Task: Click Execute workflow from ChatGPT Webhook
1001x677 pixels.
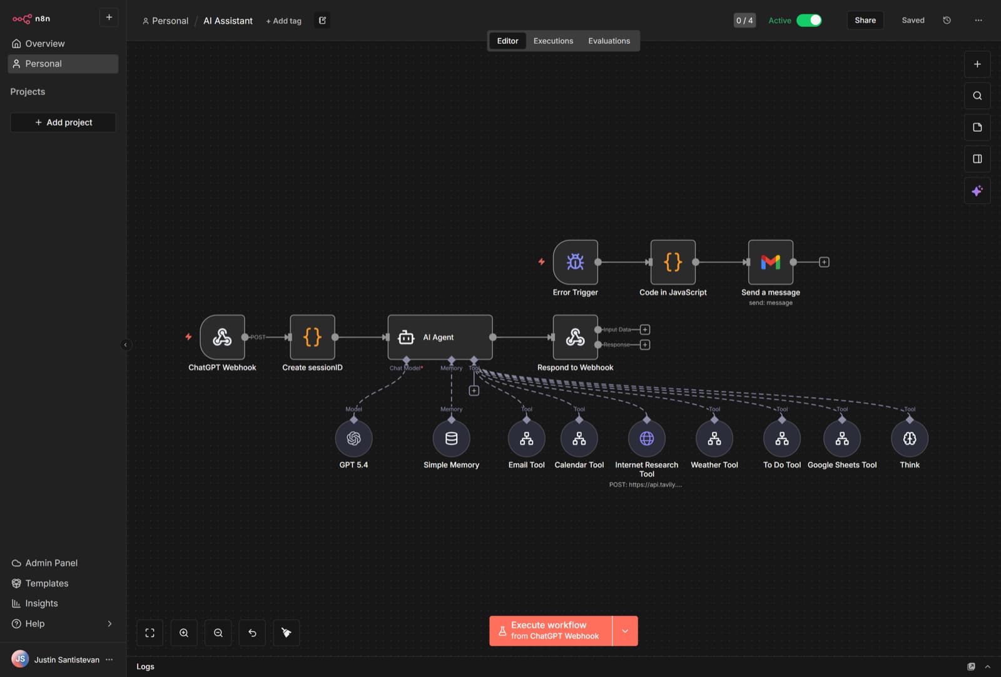Action: point(551,631)
